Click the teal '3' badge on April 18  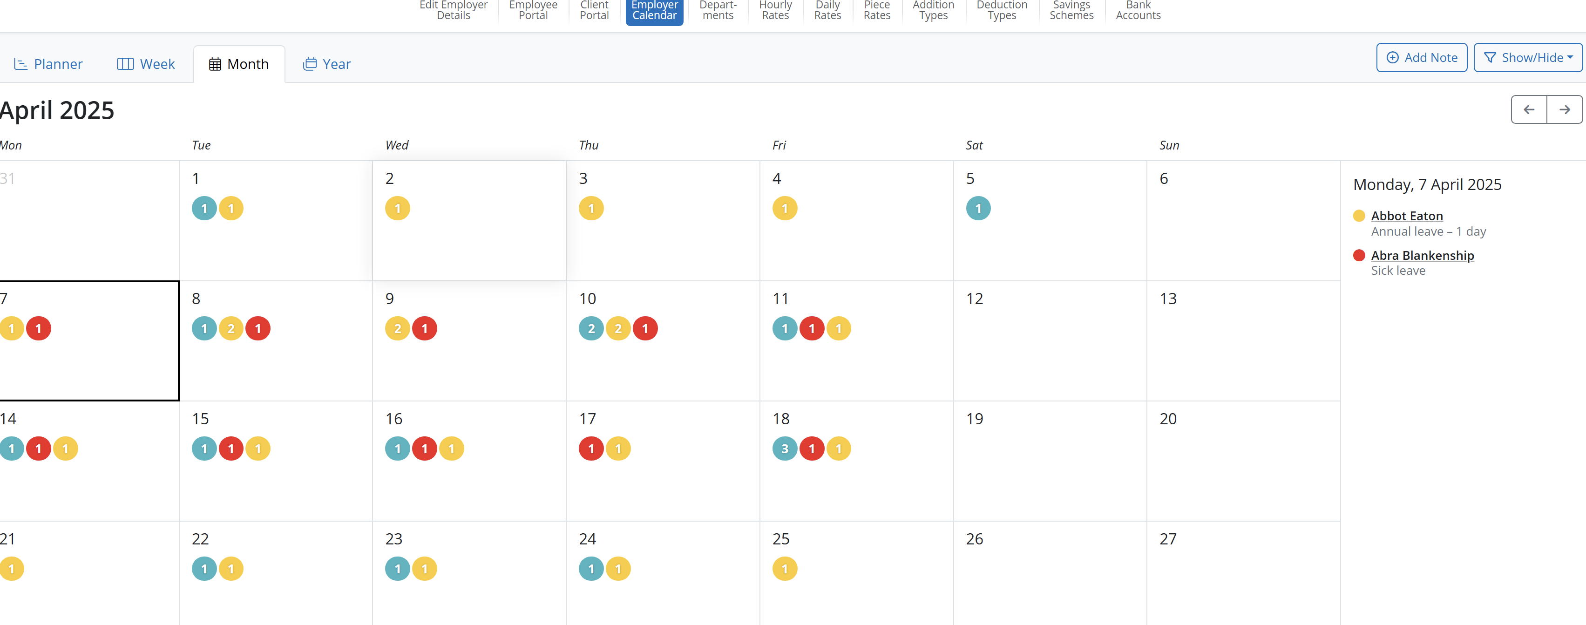pos(785,449)
